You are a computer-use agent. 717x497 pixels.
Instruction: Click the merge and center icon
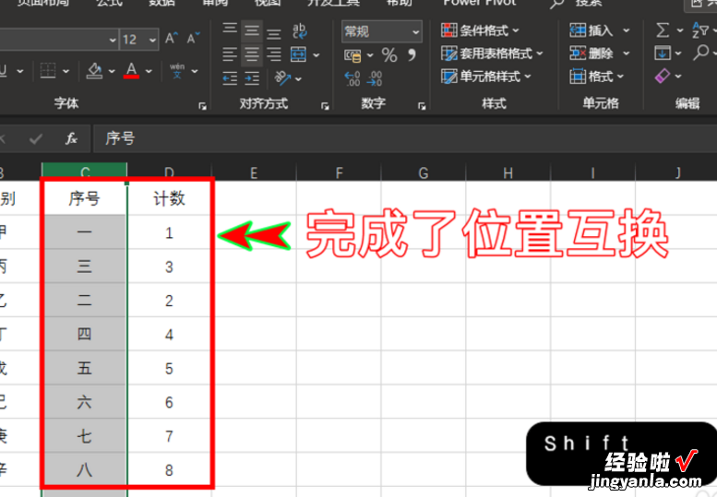pos(299,54)
